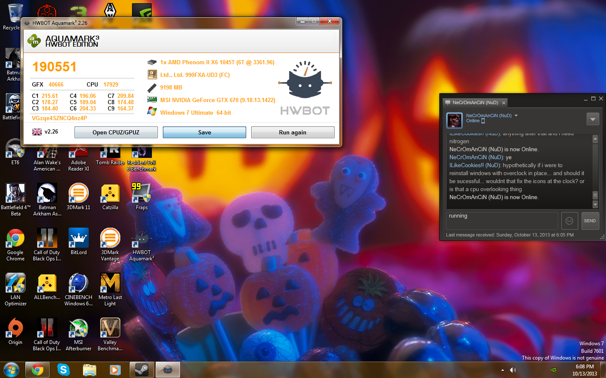The height and width of the screenshot is (378, 606).
Task: Launch ALLBench desktop shortcut
Action: pyautogui.click(x=47, y=287)
